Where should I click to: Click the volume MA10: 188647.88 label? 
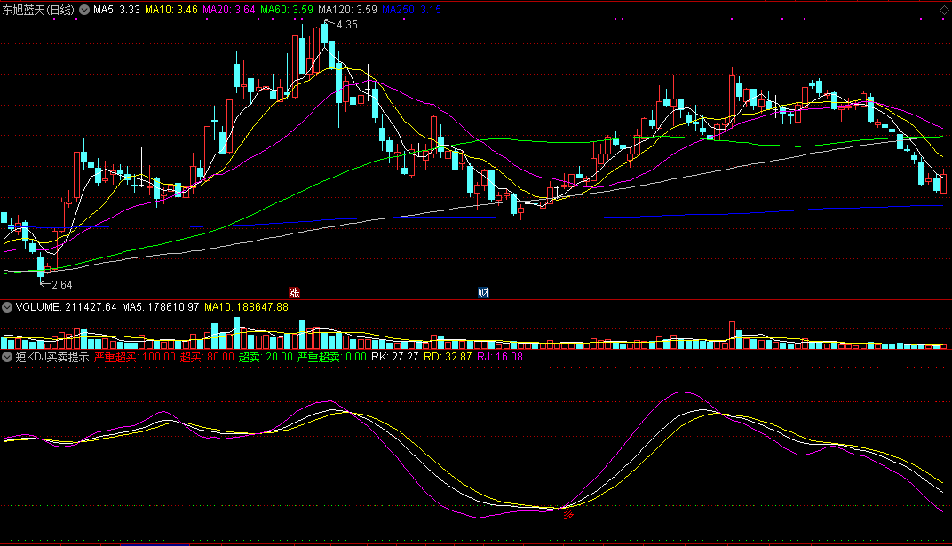247,307
